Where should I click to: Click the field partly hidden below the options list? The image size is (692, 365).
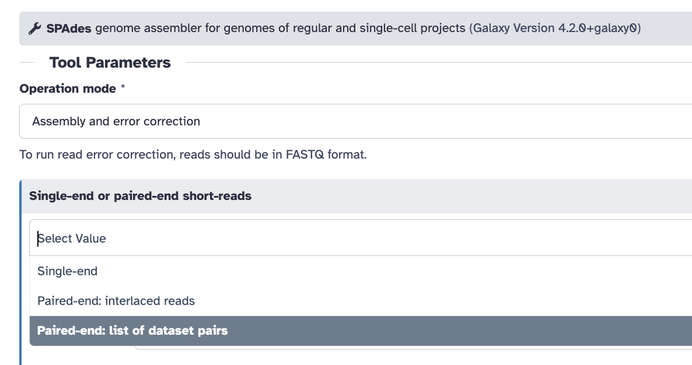(x=408, y=348)
